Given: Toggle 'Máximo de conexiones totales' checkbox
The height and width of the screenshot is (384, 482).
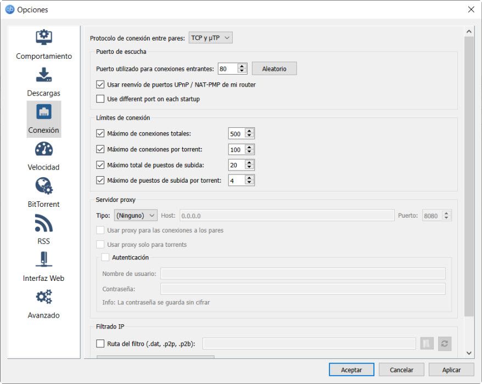Looking at the screenshot, I should coord(100,133).
